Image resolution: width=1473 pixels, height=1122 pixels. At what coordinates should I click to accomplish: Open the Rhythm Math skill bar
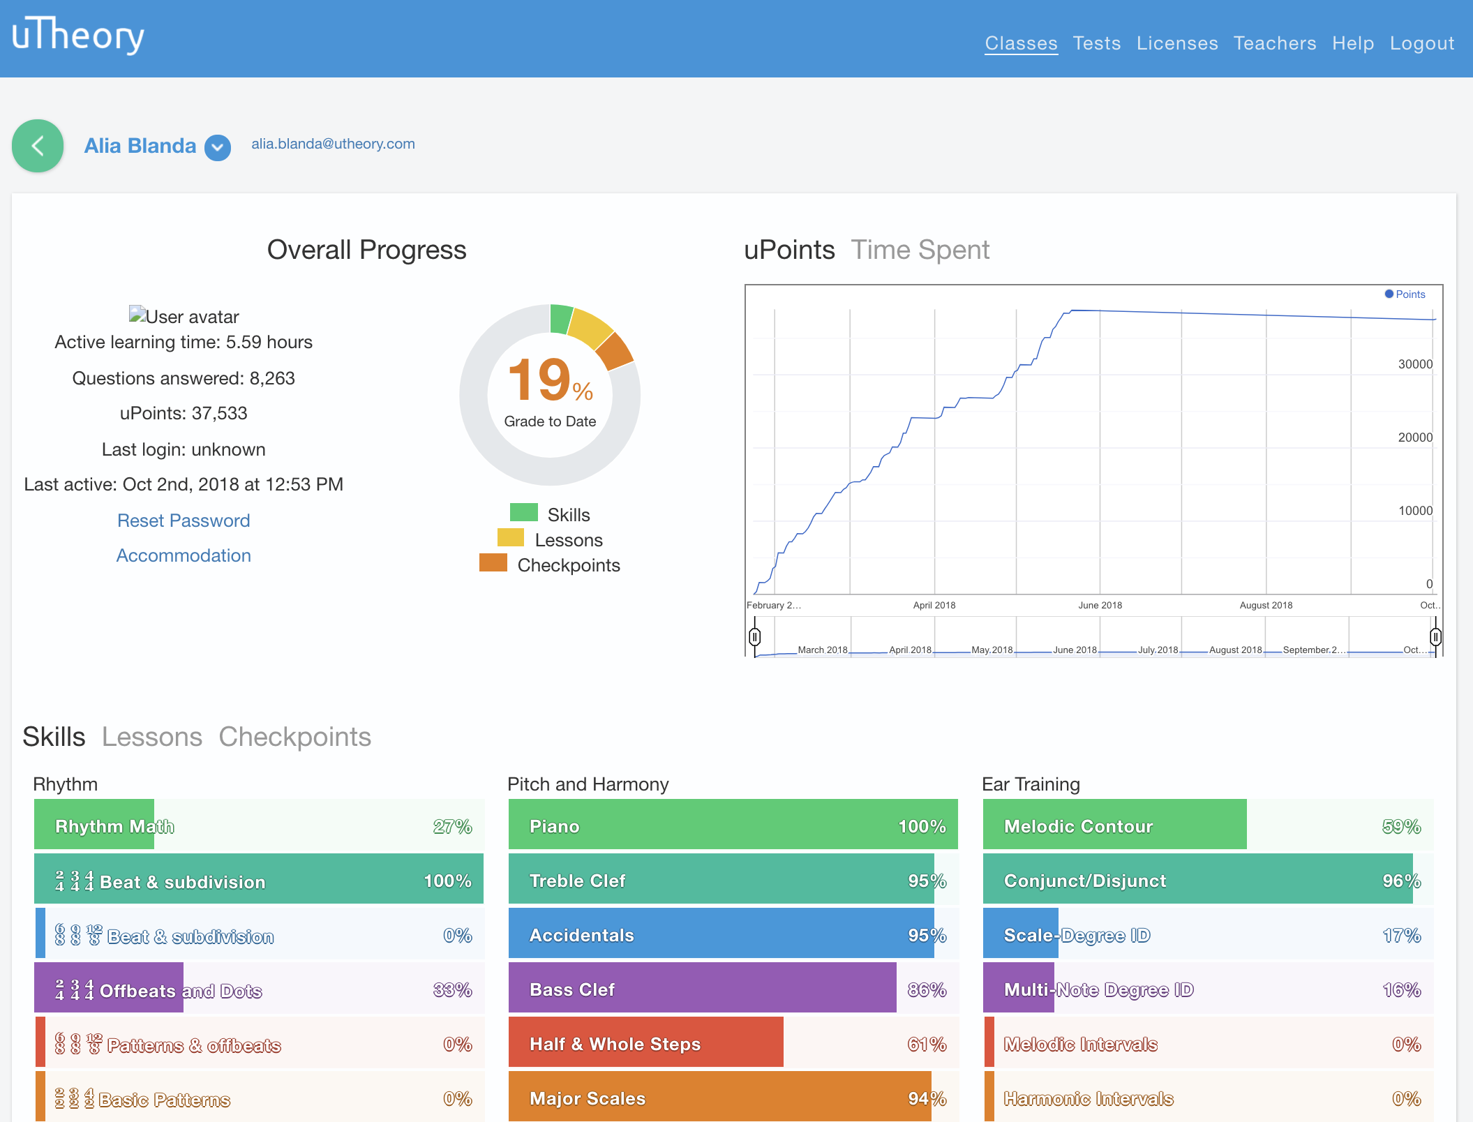pyautogui.click(x=259, y=825)
